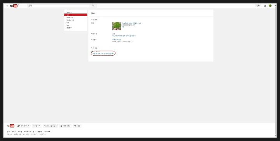The image size is (280, 141).
Task: Click the YouTube logo in the footer
Action: pos(10,126)
